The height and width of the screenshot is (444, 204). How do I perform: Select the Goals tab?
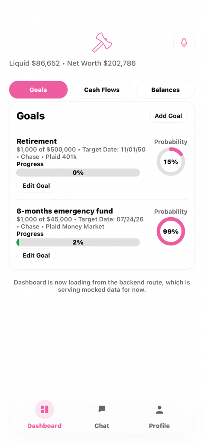pos(39,90)
